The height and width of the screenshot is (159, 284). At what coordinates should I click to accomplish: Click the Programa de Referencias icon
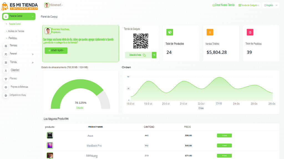[6, 87]
